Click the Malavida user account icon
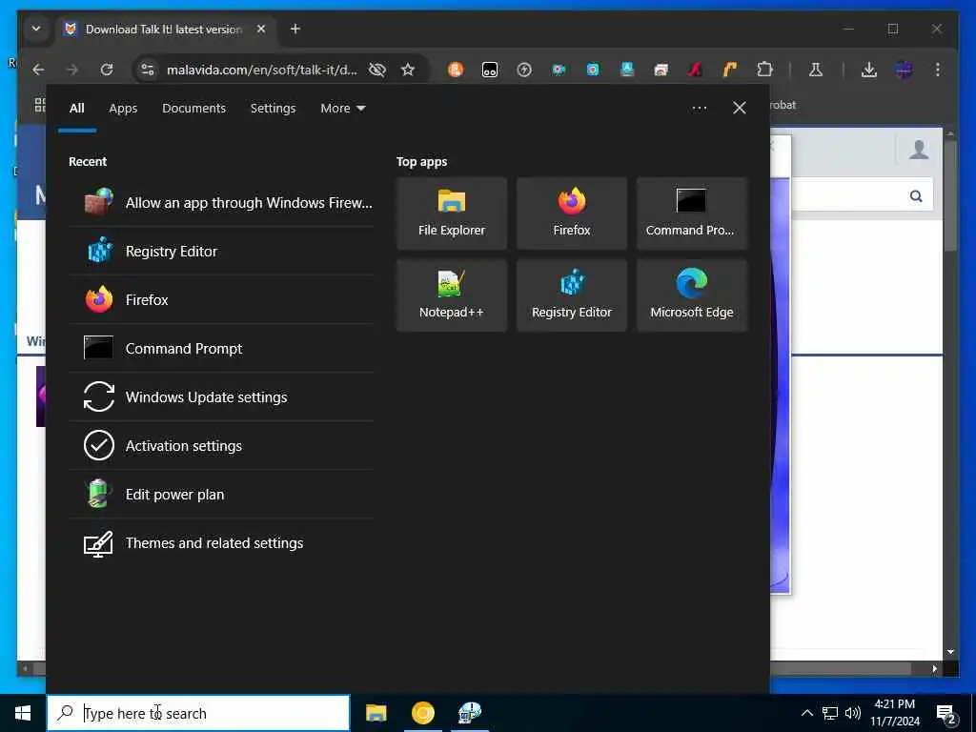976x732 pixels. (920, 150)
